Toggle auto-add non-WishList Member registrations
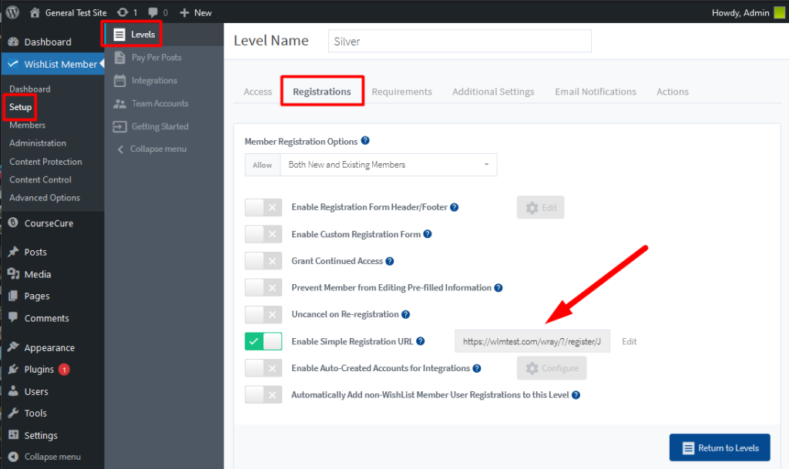Screen dimensions: 789x469 [x=264, y=394]
